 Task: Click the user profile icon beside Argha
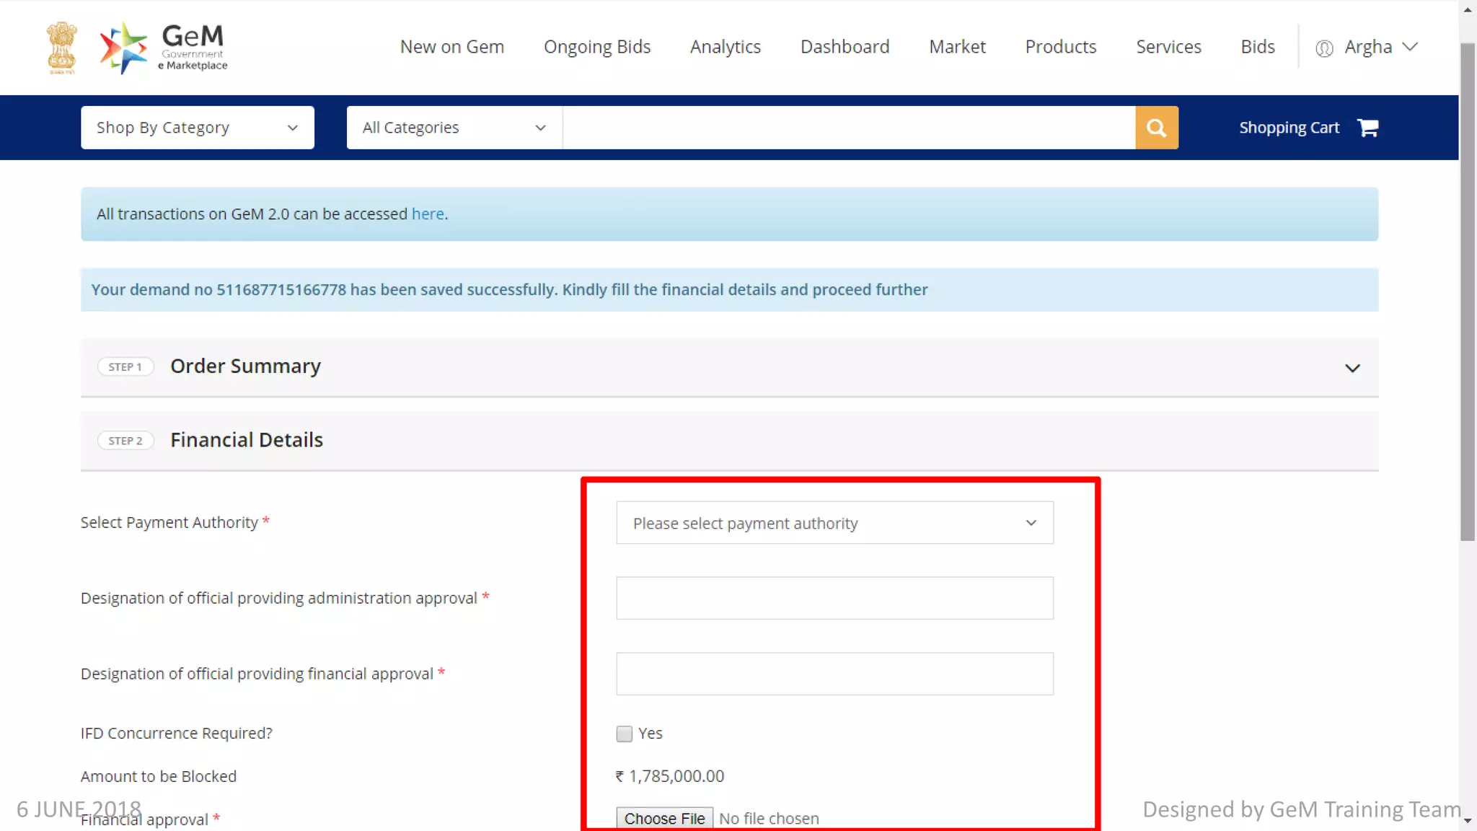(x=1323, y=48)
